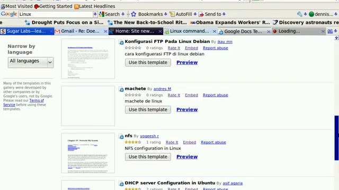Screen dimensions: 339x190
Task: Open the machete template blank thumbnail
Action: click(x=88, y=106)
